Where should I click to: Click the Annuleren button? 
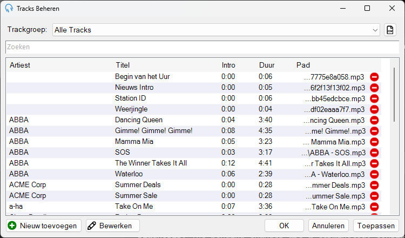point(328,226)
